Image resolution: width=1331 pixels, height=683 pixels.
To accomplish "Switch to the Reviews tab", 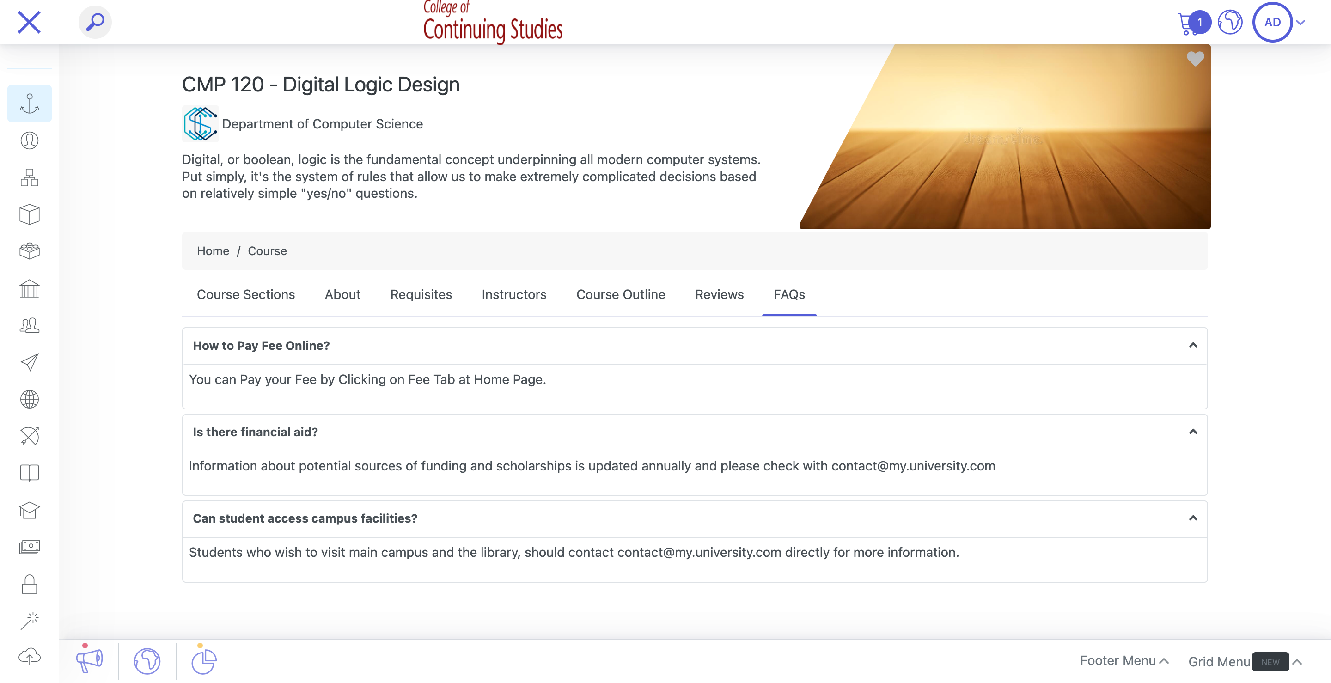I will point(719,294).
